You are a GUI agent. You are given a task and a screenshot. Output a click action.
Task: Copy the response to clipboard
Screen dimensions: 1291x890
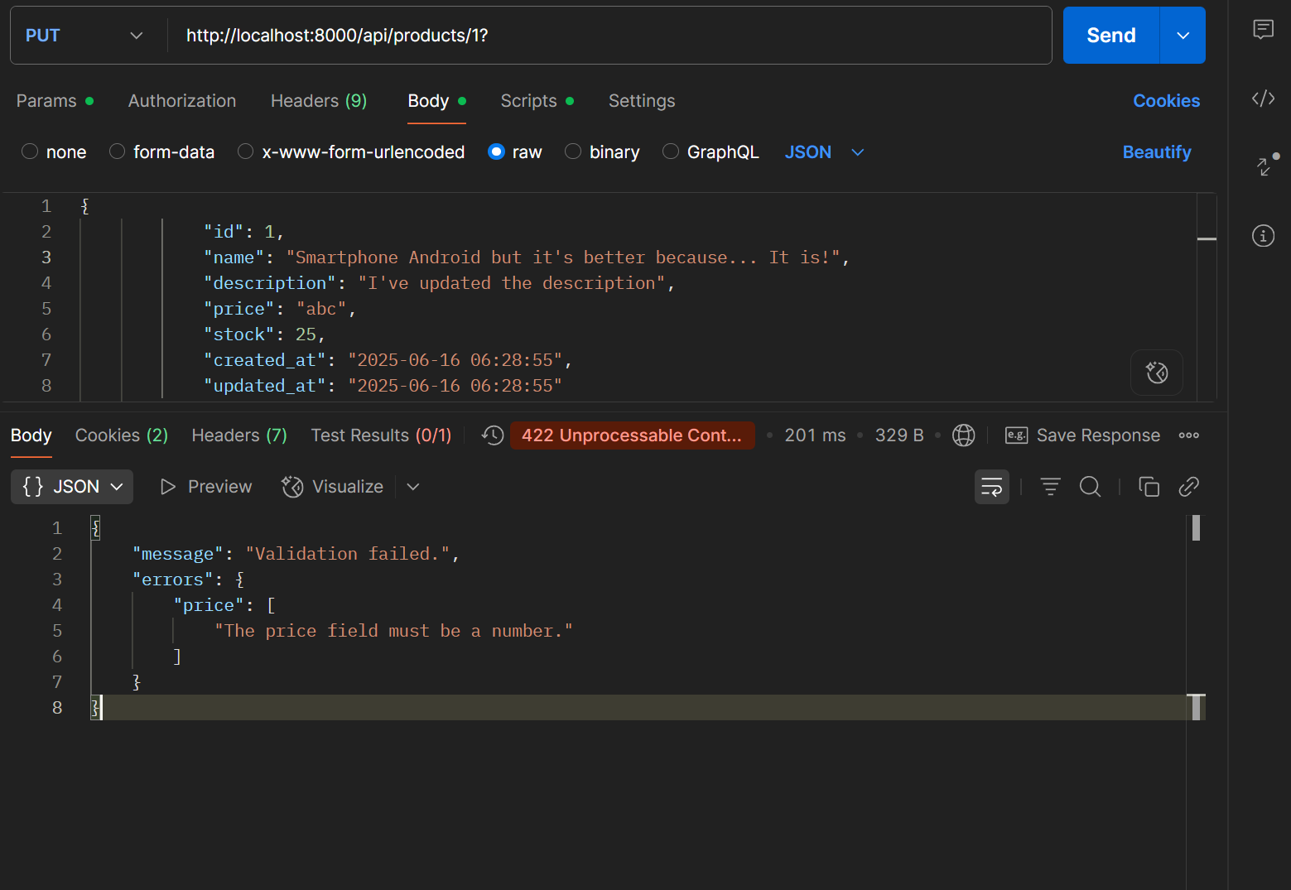[1149, 487]
